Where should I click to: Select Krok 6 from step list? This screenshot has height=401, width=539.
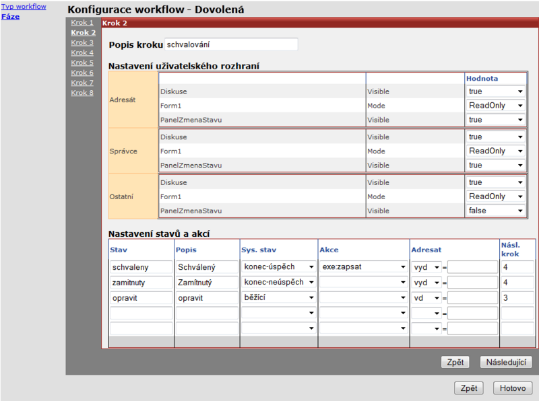(x=82, y=73)
